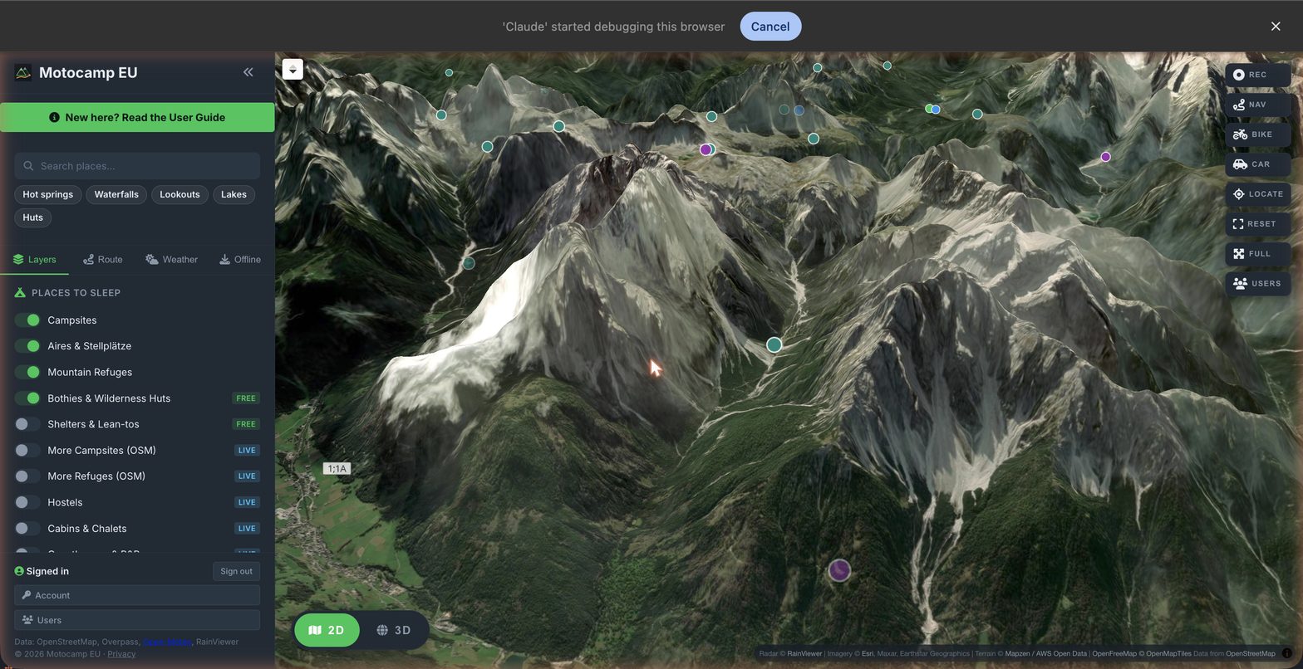This screenshot has width=1303, height=669.
Task: Focus the Search places field
Action: [137, 166]
